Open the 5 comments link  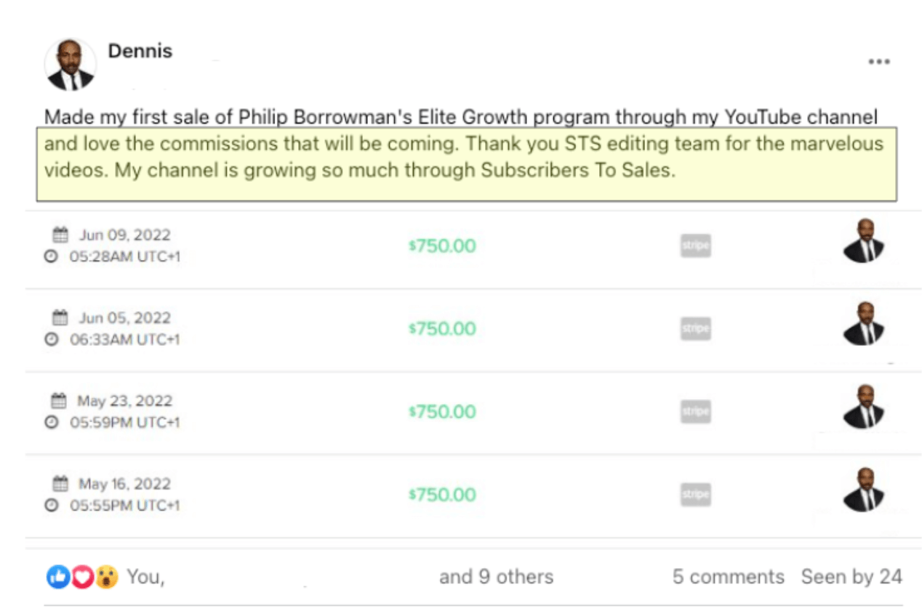729,577
